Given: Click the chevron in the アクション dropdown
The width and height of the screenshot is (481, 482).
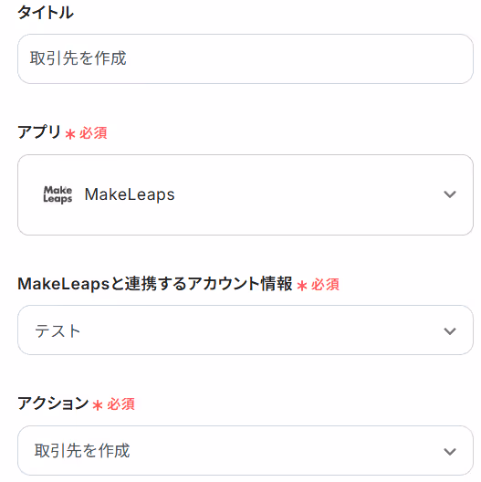Looking at the screenshot, I should click(x=450, y=452).
